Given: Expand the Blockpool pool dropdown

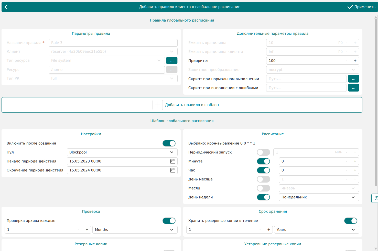Looking at the screenshot, I should pos(122,152).
